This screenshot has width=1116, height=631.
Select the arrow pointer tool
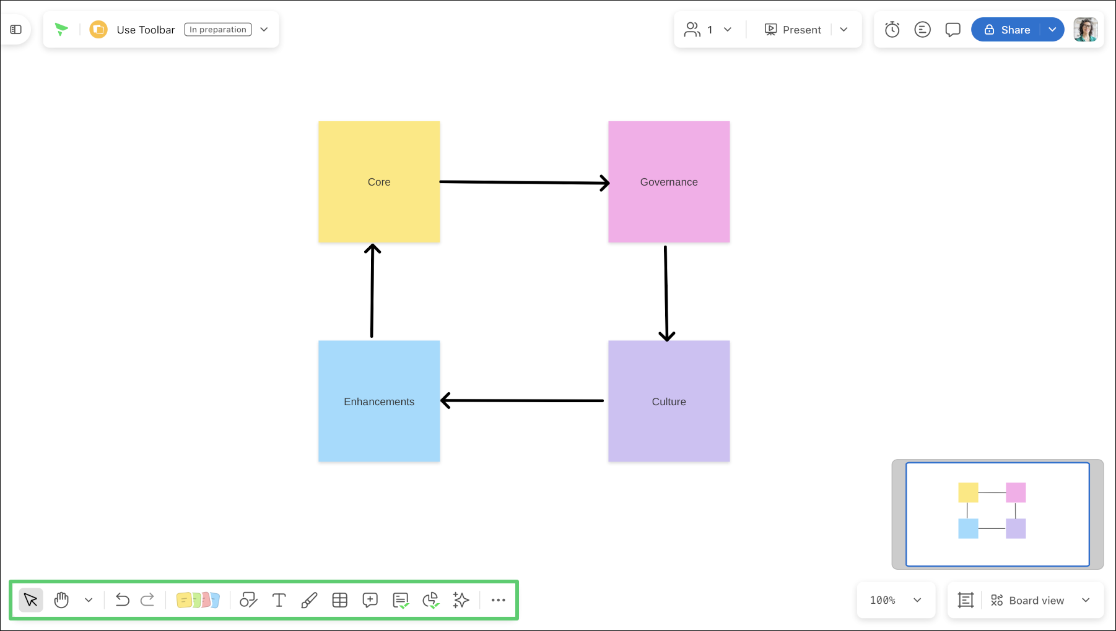click(x=30, y=600)
